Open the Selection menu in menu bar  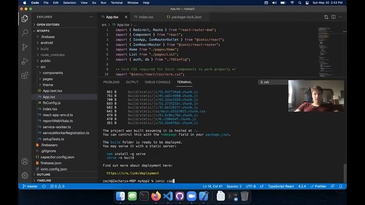pyautogui.click(x=70, y=3)
